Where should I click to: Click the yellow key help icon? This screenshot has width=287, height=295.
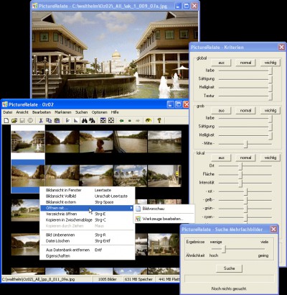pyautogui.click(x=159, y=120)
